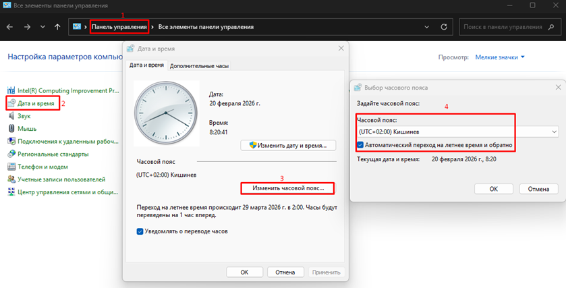The height and width of the screenshot is (288, 566).
Task: Open Учетные записи пользователей icon
Action: click(x=11, y=179)
